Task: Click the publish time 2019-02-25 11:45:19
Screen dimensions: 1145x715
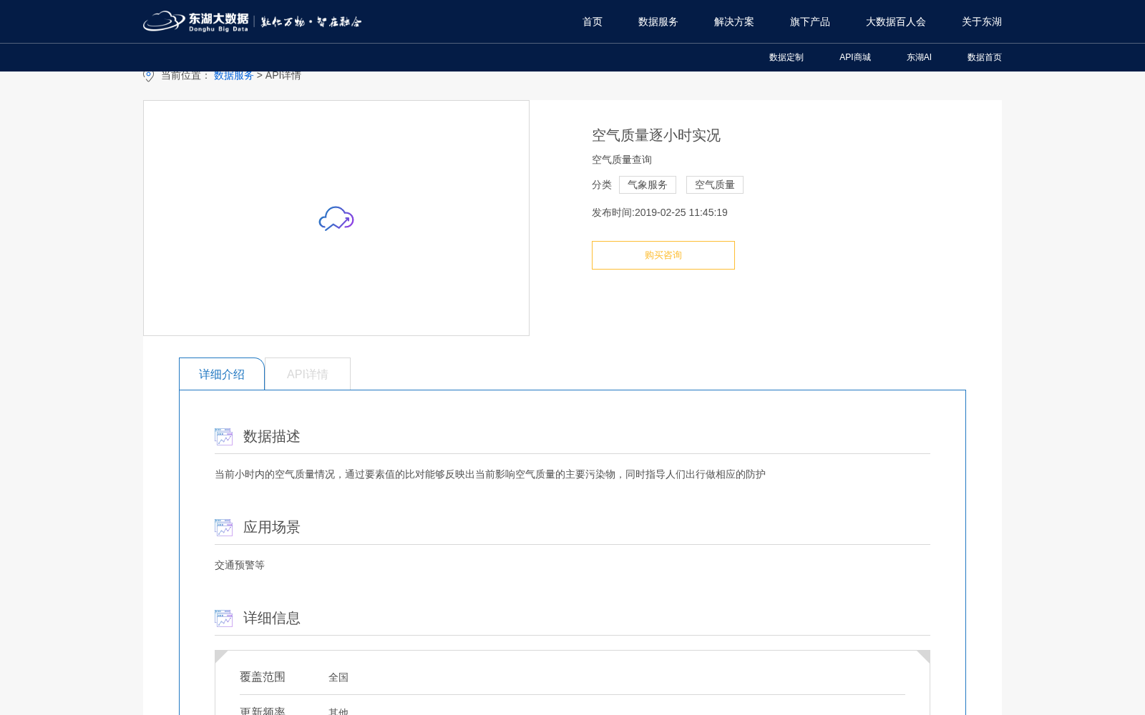Action: [681, 212]
